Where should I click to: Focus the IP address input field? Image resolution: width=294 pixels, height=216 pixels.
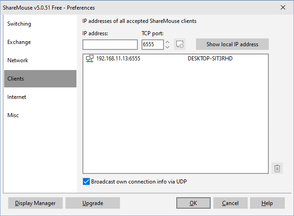[x=110, y=44]
